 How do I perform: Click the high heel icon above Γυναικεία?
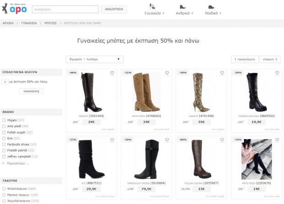point(152,6)
